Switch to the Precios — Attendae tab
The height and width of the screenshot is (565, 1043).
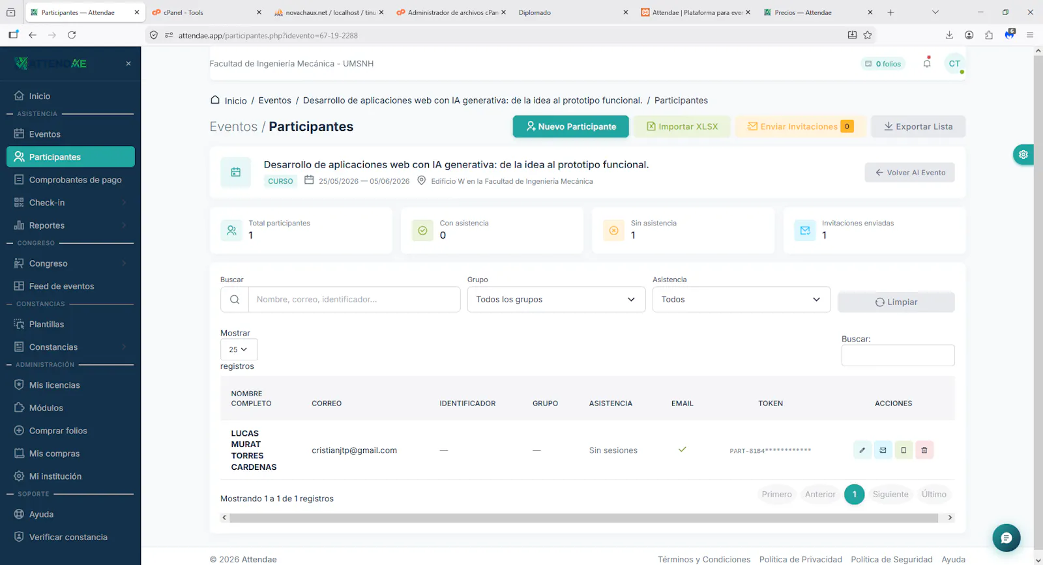(817, 12)
